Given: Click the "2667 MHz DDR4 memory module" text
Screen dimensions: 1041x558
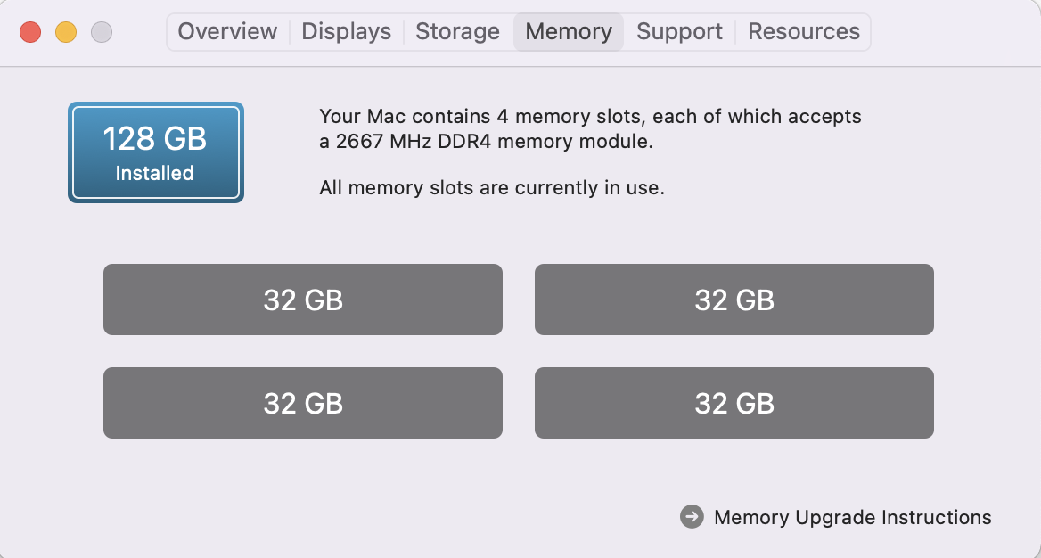Looking at the screenshot, I should pyautogui.click(x=495, y=141).
